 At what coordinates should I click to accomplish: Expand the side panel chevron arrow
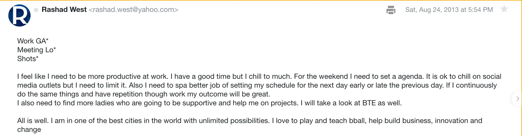click(x=518, y=99)
